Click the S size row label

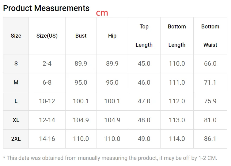[x=16, y=64]
